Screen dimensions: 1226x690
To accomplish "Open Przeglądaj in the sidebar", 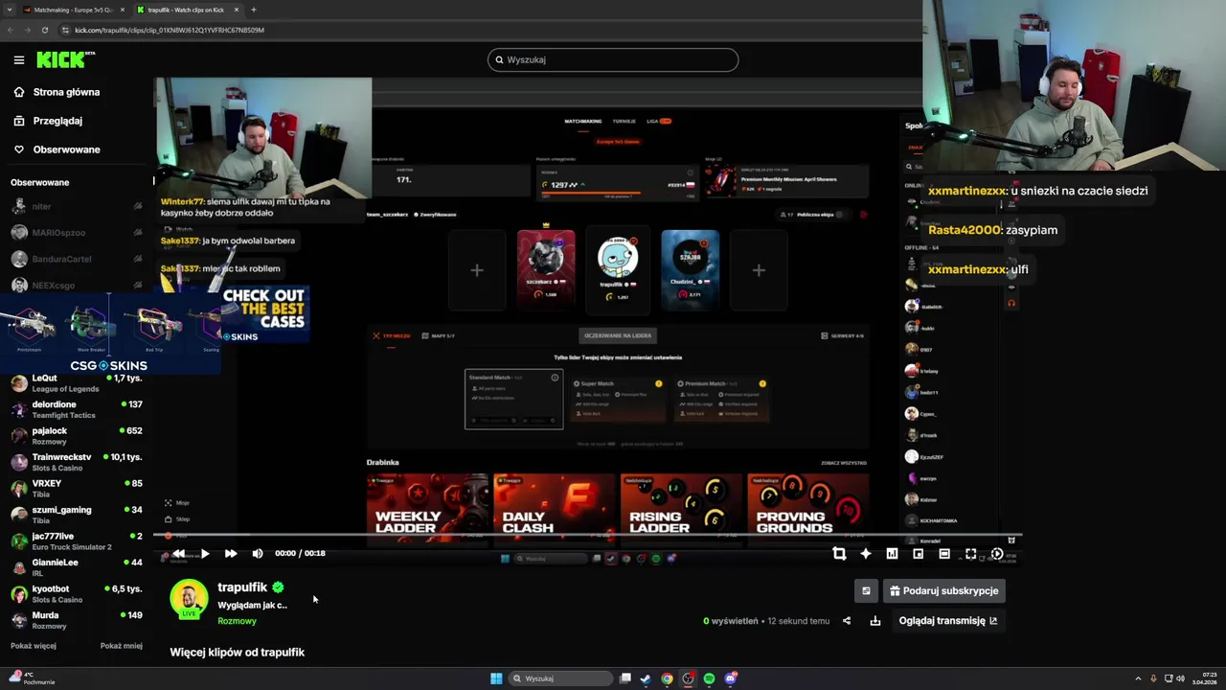I will click(x=49, y=121).
